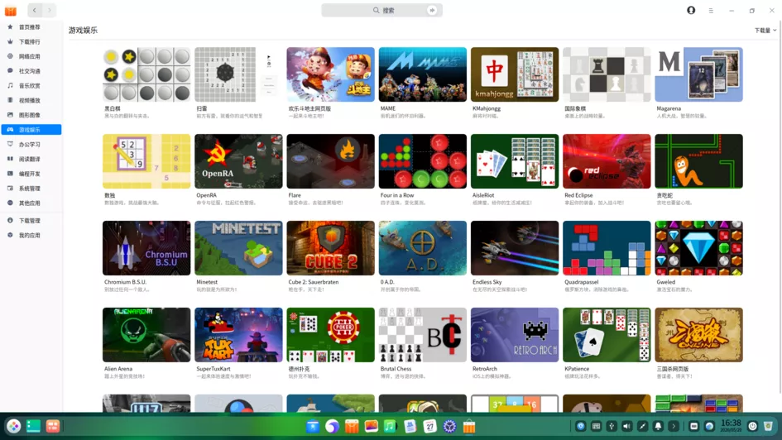
Task: Open 我的应用 in the sidebar
Action: click(31, 235)
